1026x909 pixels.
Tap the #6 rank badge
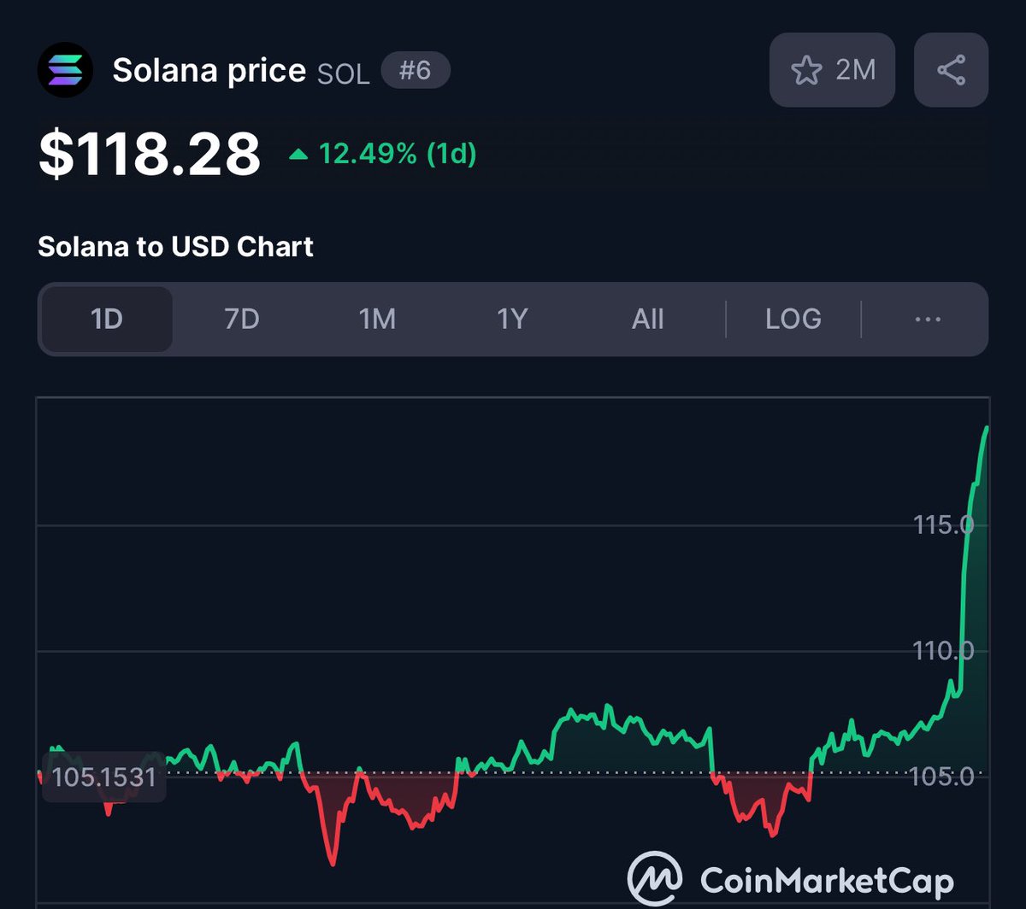415,70
